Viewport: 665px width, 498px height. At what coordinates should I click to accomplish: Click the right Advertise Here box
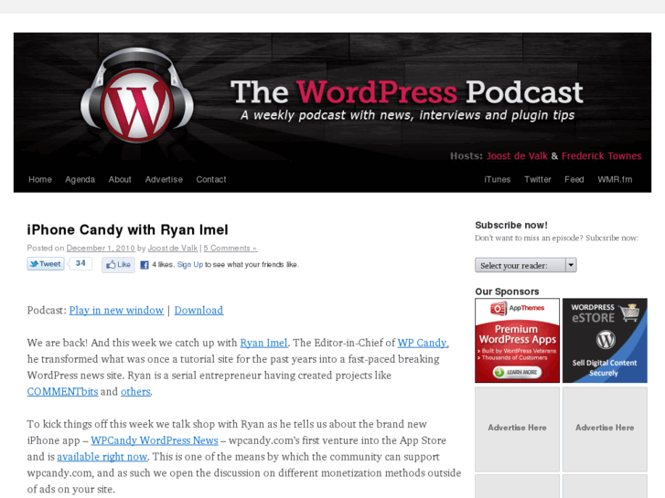605,429
